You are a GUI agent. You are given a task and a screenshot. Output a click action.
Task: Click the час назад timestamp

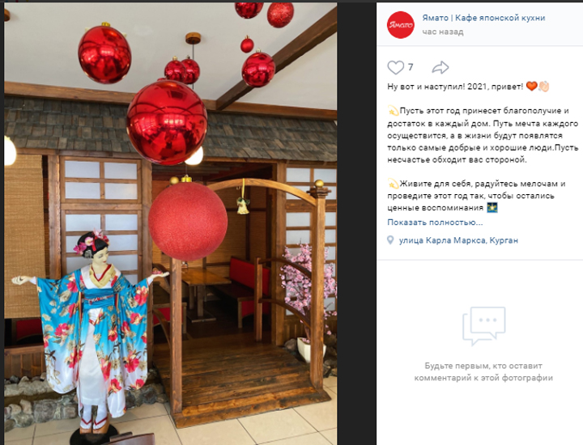click(442, 32)
